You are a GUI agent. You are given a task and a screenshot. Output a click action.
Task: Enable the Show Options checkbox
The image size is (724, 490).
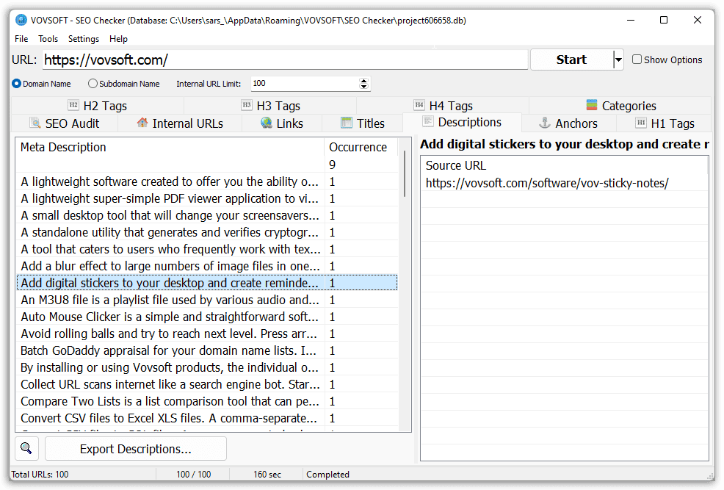[637, 59]
